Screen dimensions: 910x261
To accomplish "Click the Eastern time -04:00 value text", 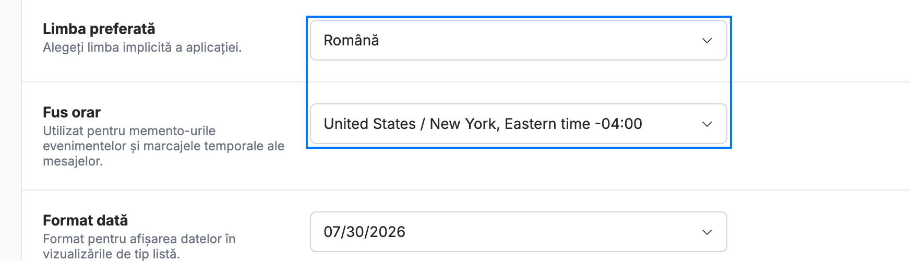I will [x=573, y=124].
